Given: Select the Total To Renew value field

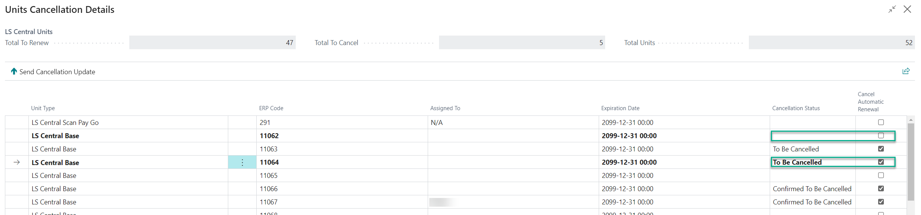Looking at the screenshot, I should click(x=212, y=43).
